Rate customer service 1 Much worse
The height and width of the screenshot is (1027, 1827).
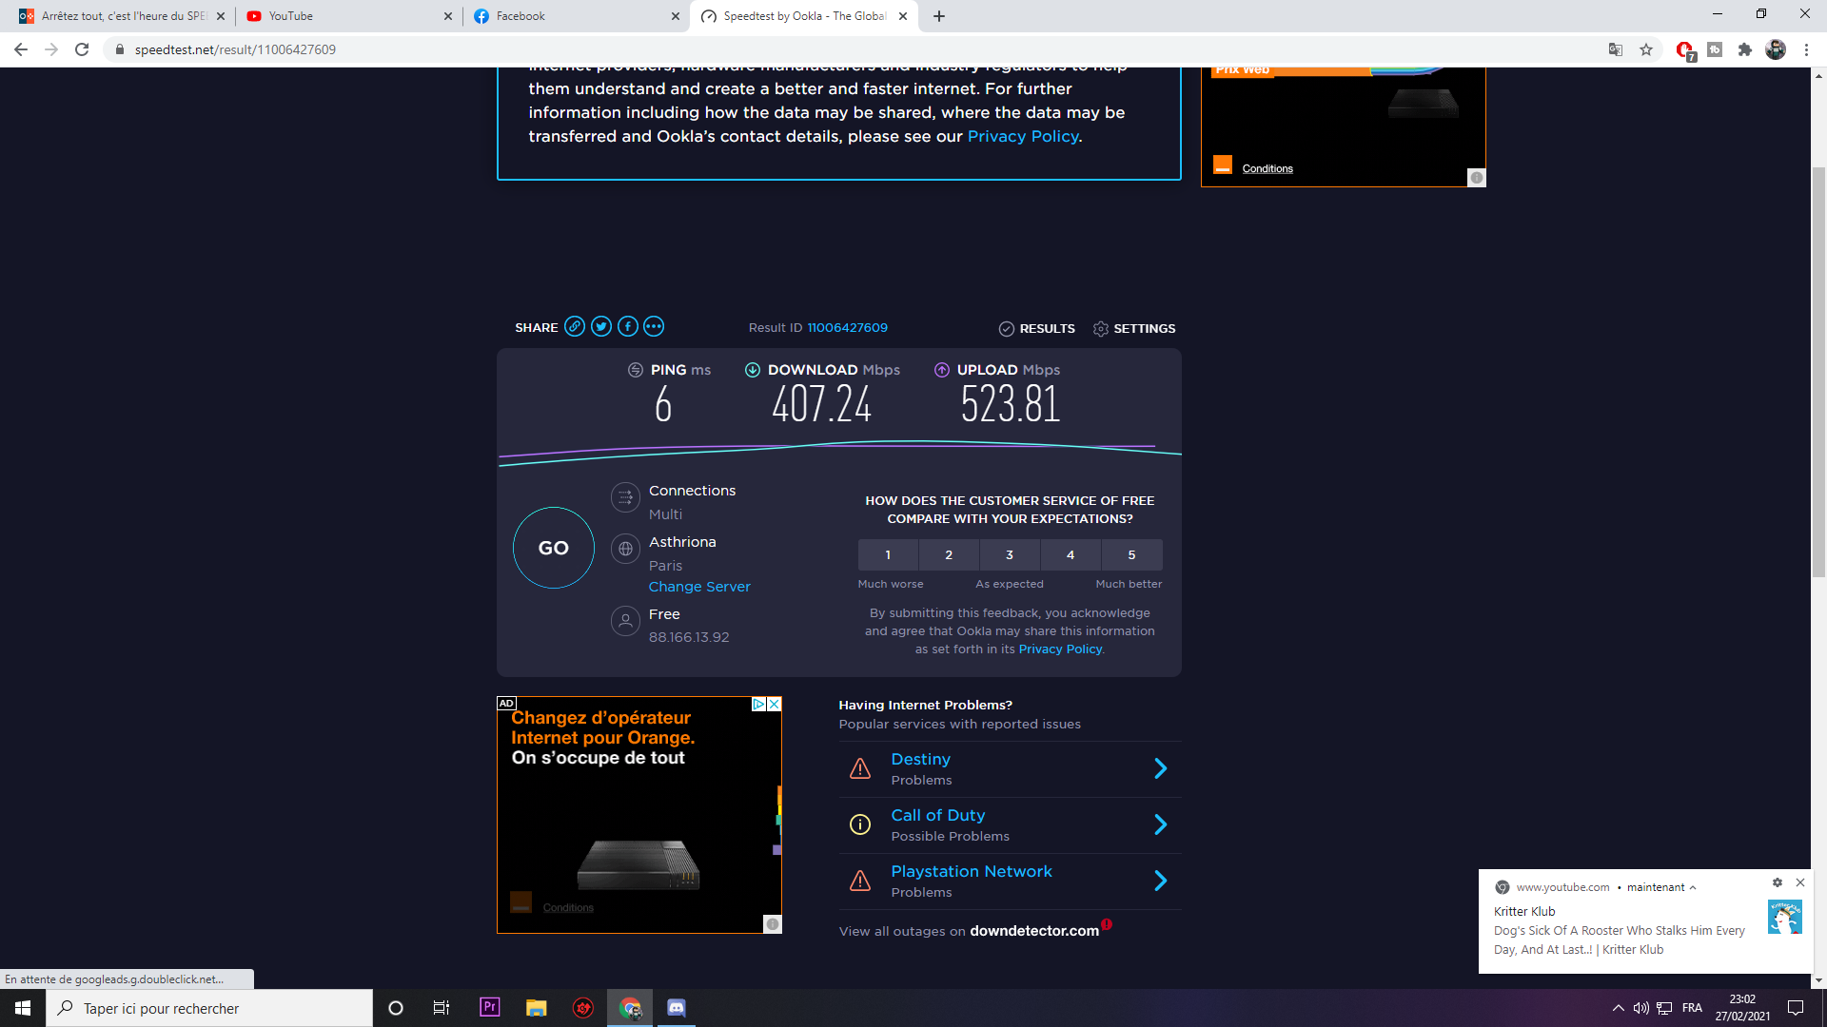pyautogui.click(x=888, y=555)
